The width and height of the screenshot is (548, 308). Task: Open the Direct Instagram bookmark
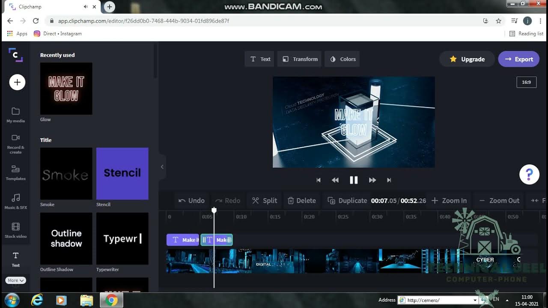point(58,34)
